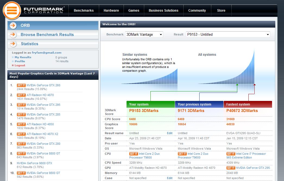Image resolution: width=284 pixels, height=181 pixels.
Task: Click GET IT badge in Your system CPU cell
Action: [134, 154]
